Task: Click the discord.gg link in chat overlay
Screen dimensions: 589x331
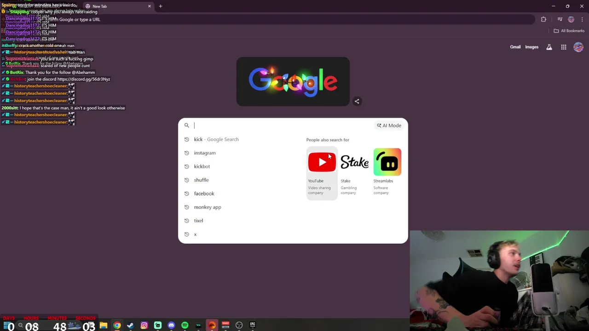Action: (84, 79)
